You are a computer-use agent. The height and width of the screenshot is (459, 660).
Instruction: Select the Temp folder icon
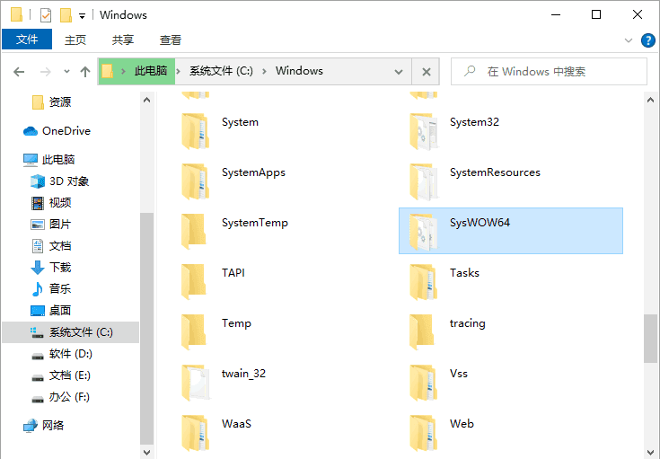194,332
